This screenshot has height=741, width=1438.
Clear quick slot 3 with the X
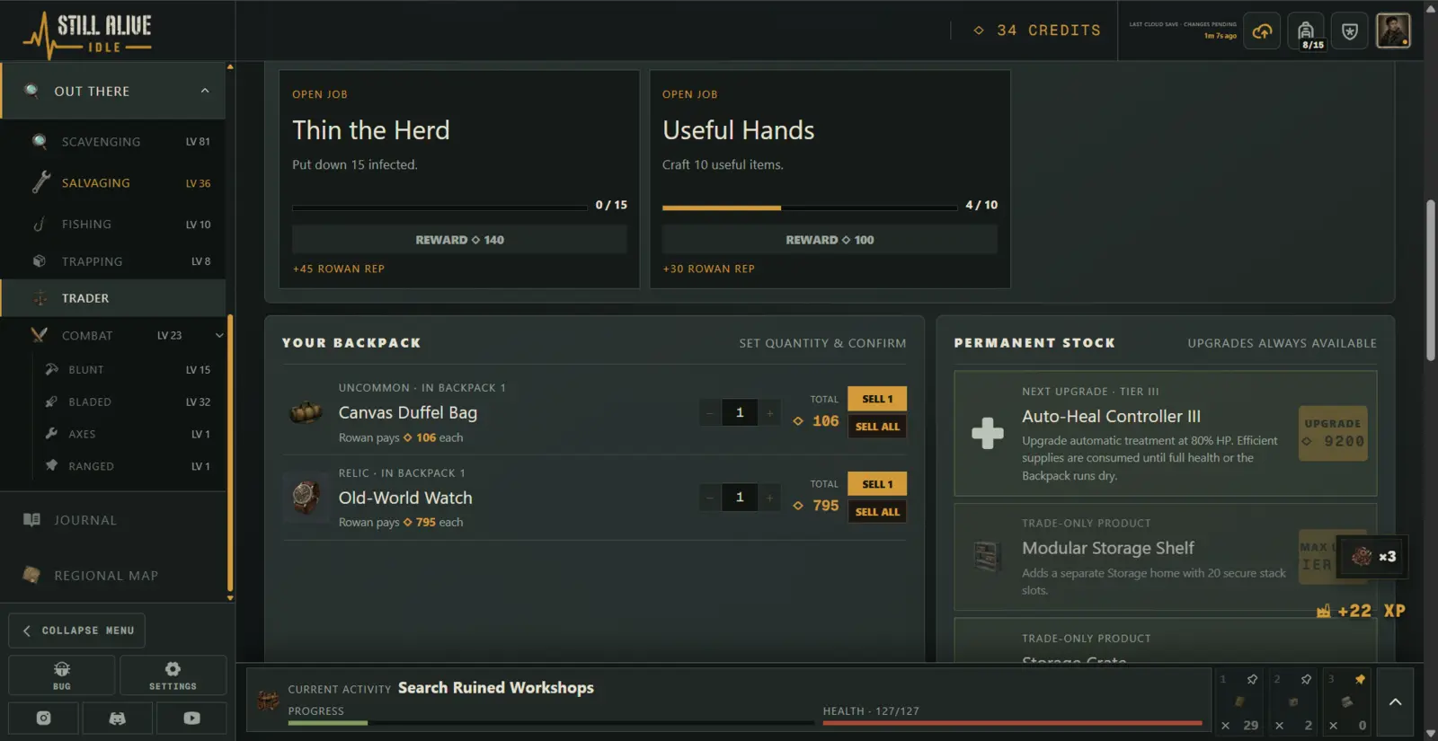[1333, 726]
